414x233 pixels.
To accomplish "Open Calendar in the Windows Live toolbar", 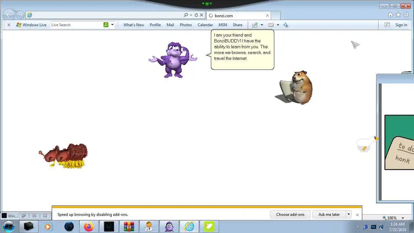I will click(x=205, y=25).
